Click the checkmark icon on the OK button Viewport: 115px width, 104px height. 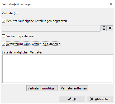click(x=69, y=99)
